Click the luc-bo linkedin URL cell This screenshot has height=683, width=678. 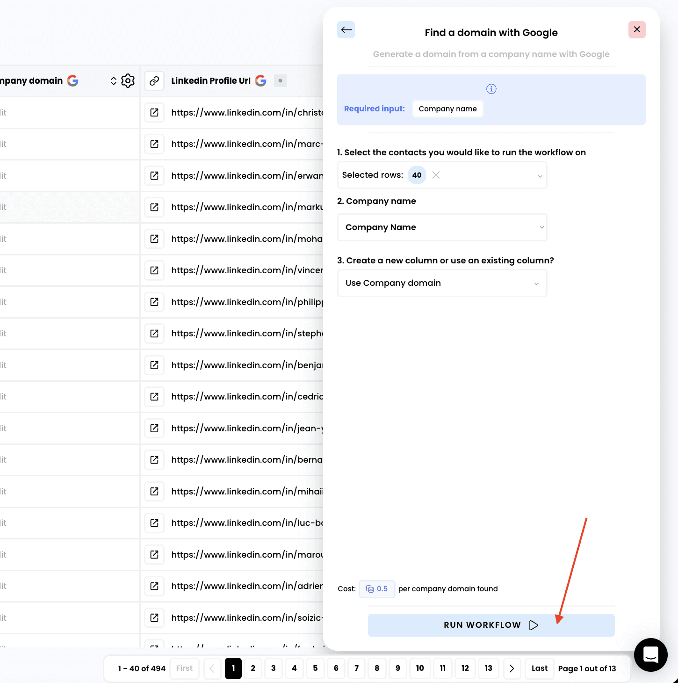pyautogui.click(x=247, y=523)
